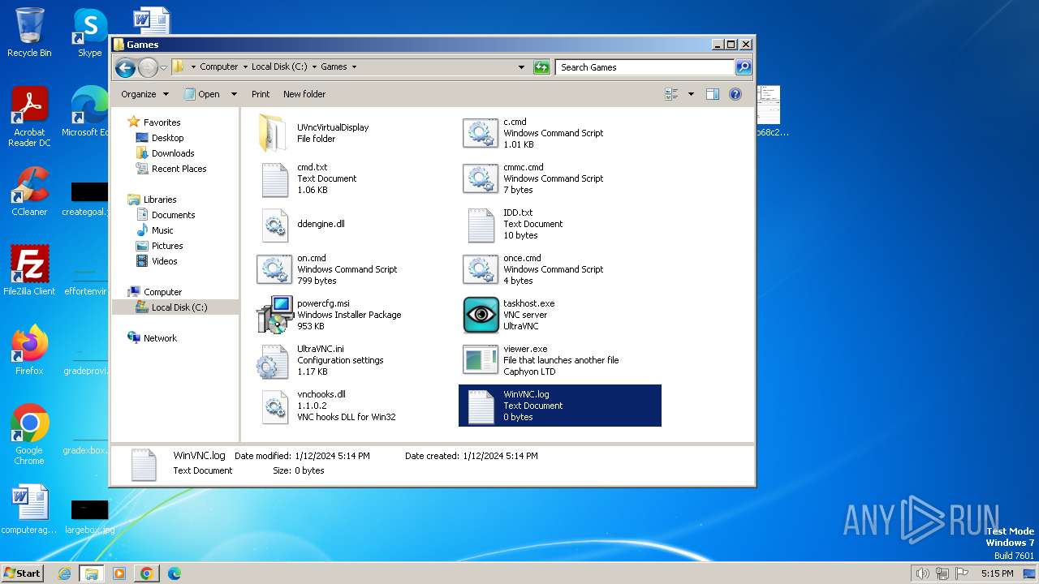This screenshot has width=1039, height=584.
Task: Click the search magnifier icon
Action: pyautogui.click(x=743, y=67)
